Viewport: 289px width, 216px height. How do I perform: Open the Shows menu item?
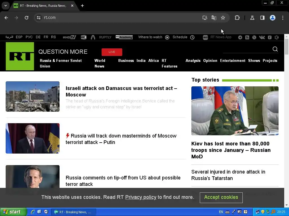[x=254, y=61]
